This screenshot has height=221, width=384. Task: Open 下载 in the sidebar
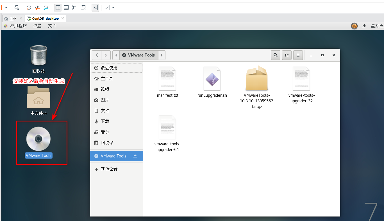point(117,121)
